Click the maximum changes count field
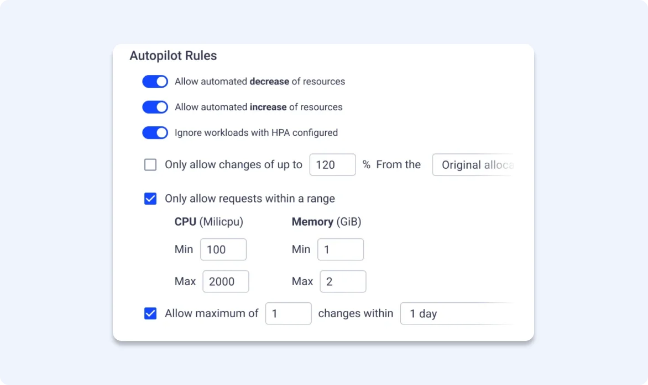Viewport: 648px width, 385px height. tap(288, 313)
